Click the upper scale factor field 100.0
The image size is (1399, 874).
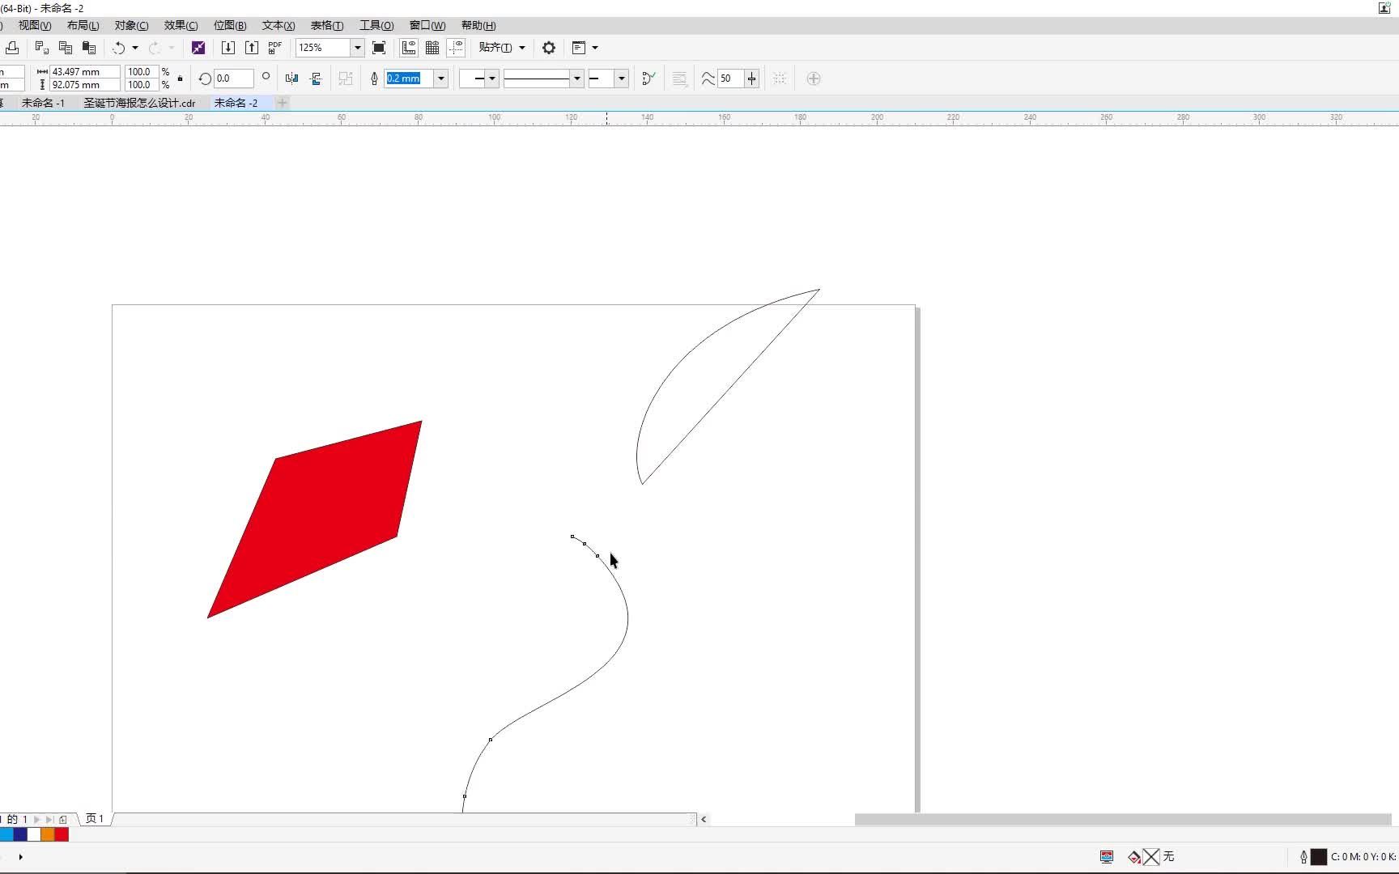tap(142, 72)
